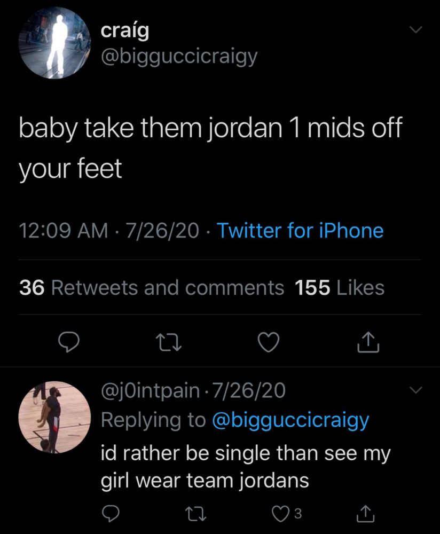
Task: View @j0intpain's profile picture
Action: click(x=54, y=417)
